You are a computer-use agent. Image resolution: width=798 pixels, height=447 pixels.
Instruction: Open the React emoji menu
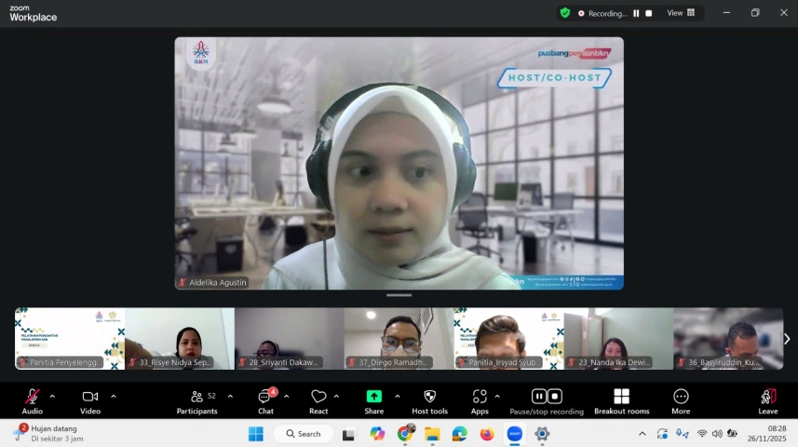point(318,401)
